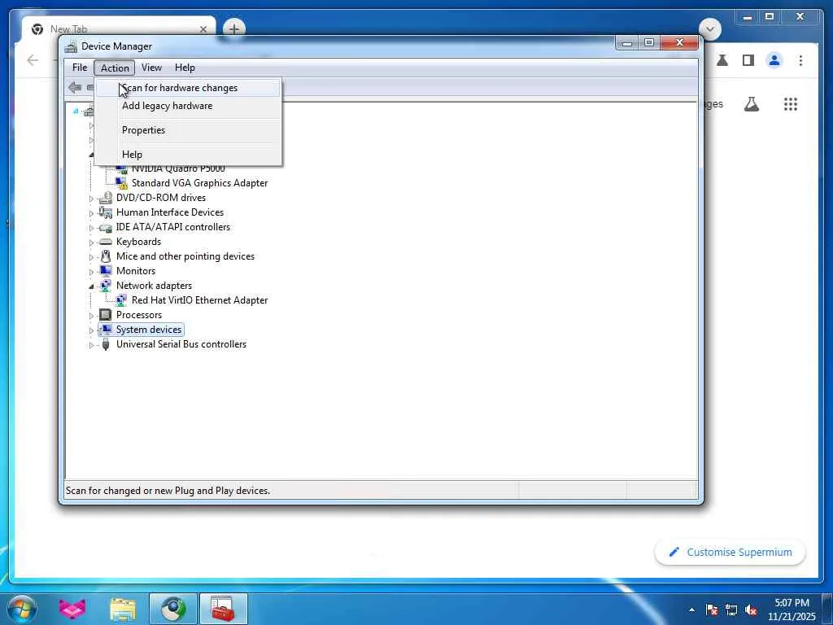Screen dimensions: 833x625
Task: Click the browser tab search chevron button
Action: (709, 28)
